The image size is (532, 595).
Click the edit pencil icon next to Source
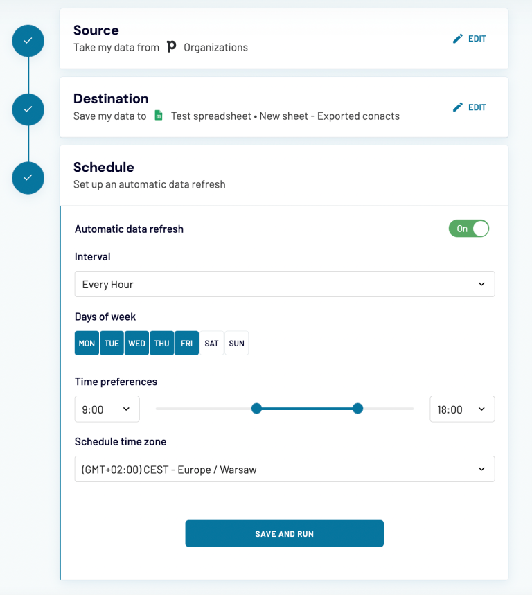[457, 38]
